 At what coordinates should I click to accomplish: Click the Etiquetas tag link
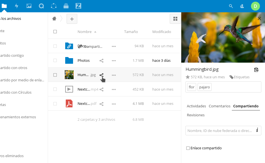coord(239,77)
